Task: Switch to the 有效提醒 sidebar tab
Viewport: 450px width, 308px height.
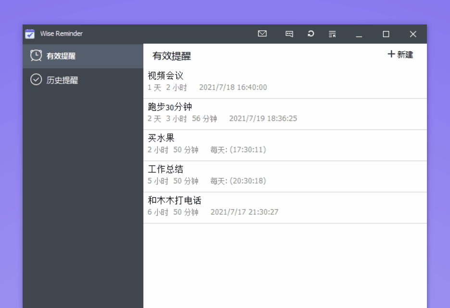Action: [83, 56]
